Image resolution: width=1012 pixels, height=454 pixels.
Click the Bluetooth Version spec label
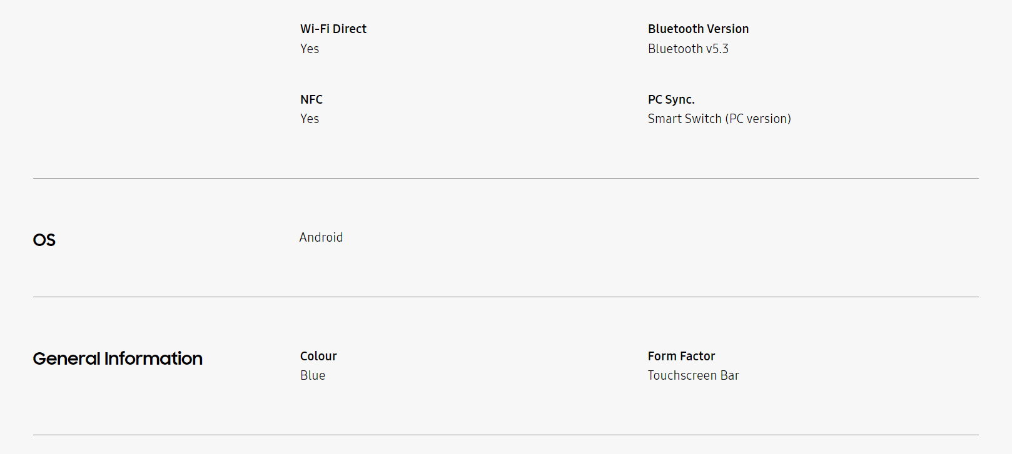tap(698, 29)
